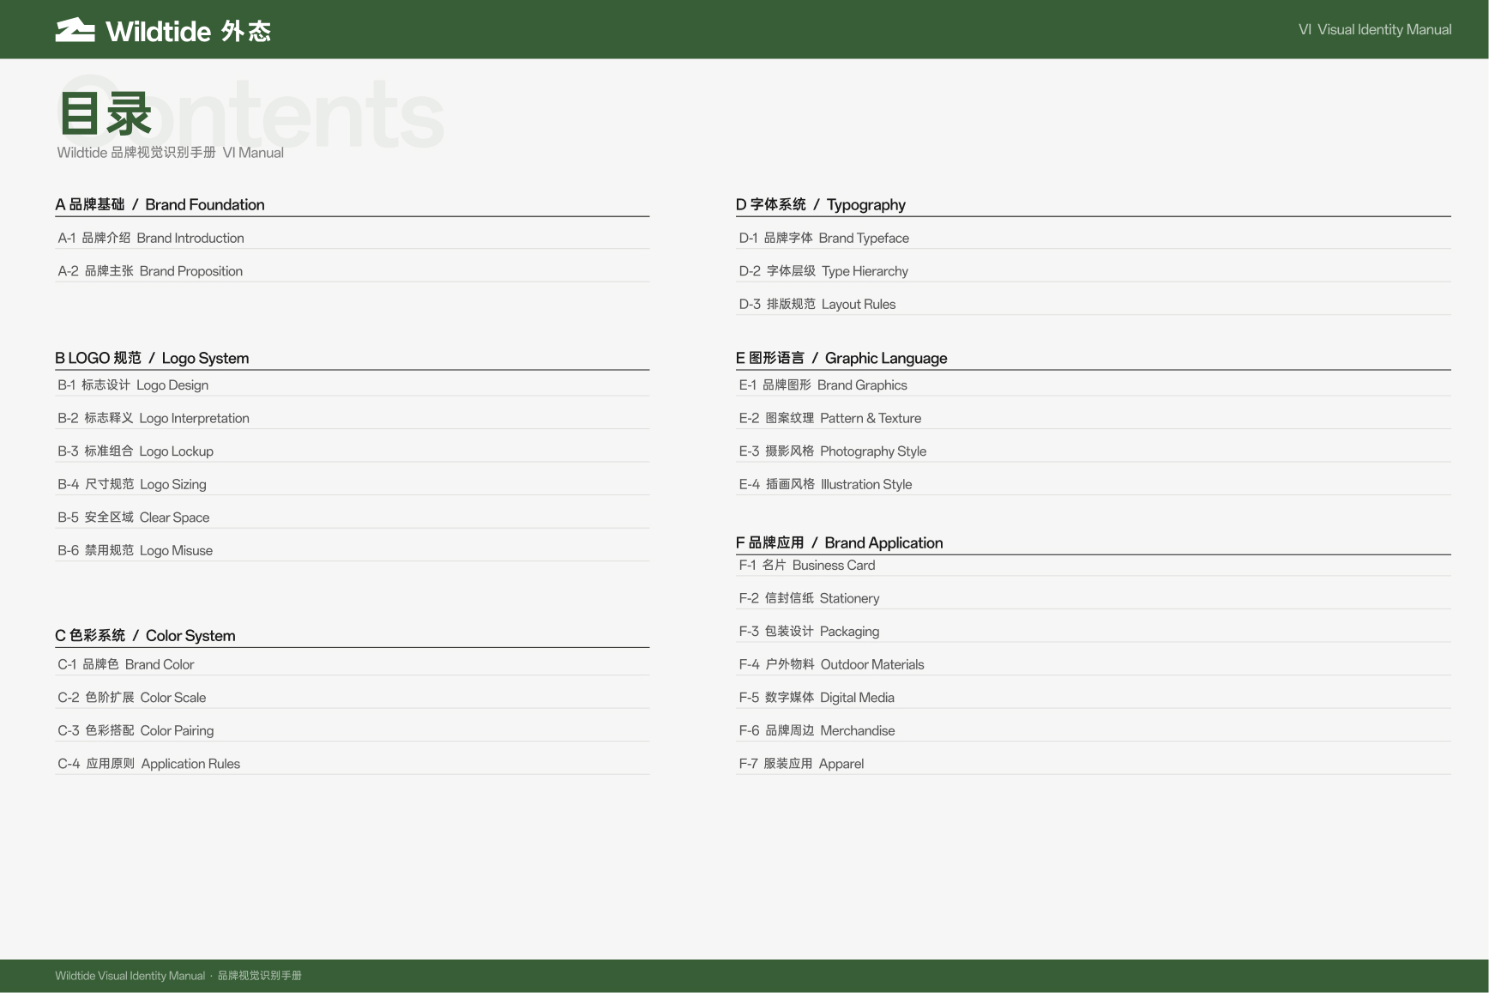The image size is (1489, 993).
Task: Choose 'D-1 品牌字体 Brand Typeface'
Action: point(824,238)
